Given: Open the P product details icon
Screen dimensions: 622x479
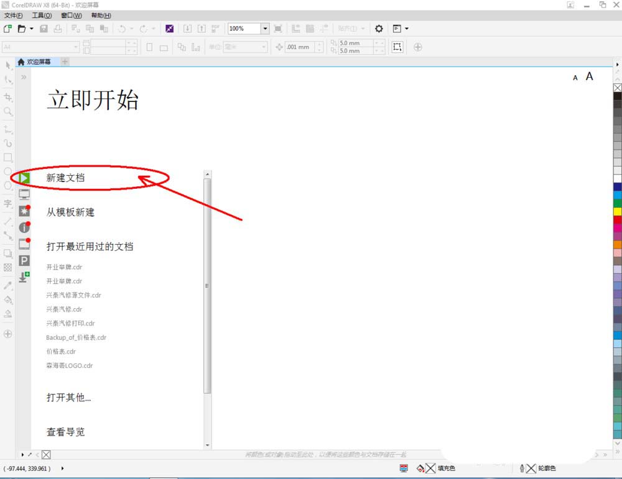Looking at the screenshot, I should [24, 260].
